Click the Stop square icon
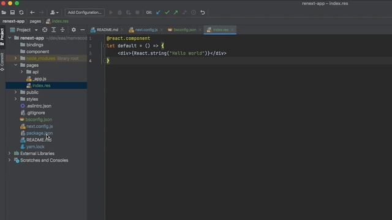The image size is (392, 220). coord(137,12)
